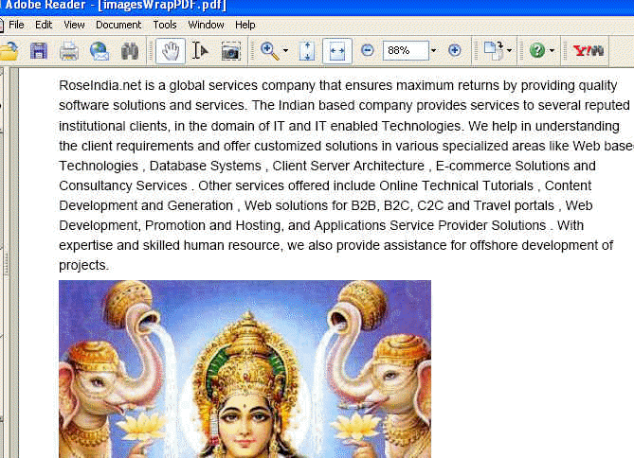
Task: Expand the zoom percentage dropdown
Action: [x=433, y=50]
